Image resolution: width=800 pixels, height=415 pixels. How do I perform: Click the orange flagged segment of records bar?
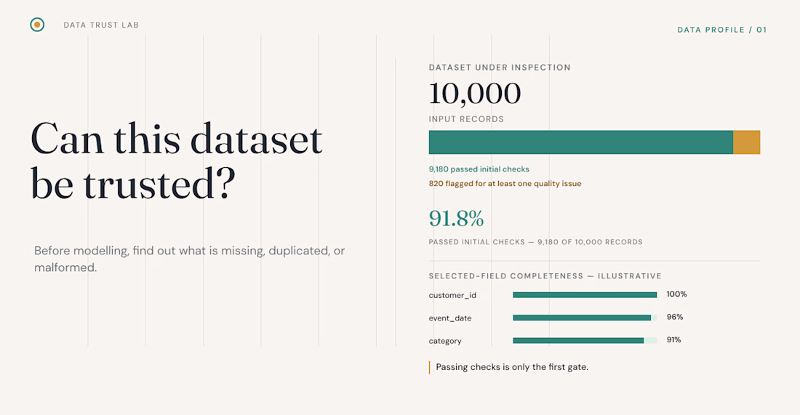point(746,142)
